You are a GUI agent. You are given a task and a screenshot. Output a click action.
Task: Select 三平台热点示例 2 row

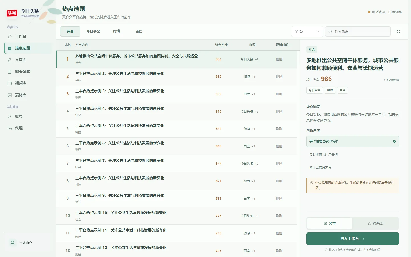tap(176, 77)
